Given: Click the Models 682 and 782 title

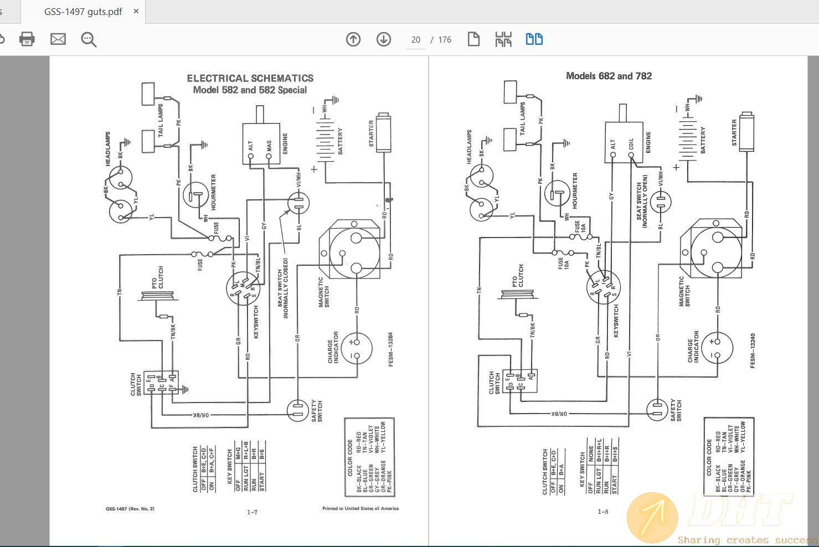Looking at the screenshot, I should (x=609, y=76).
